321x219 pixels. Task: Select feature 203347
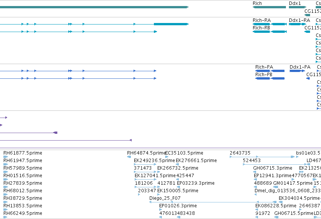point(147,191)
